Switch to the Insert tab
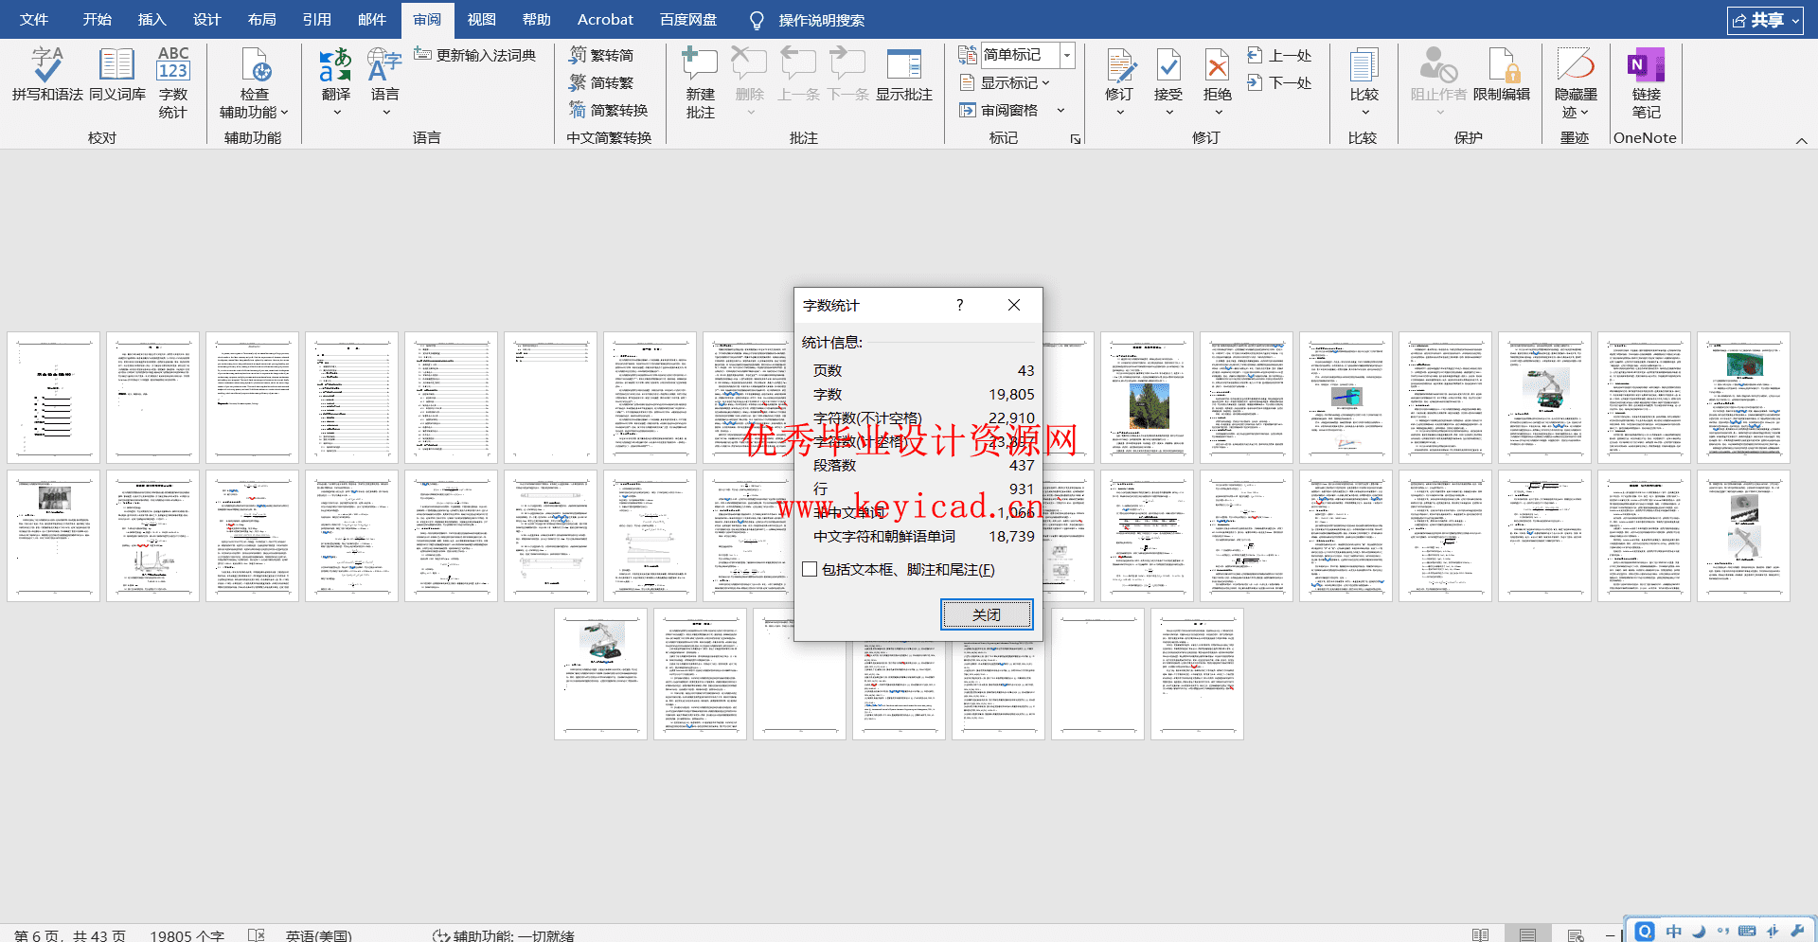 coord(151,19)
